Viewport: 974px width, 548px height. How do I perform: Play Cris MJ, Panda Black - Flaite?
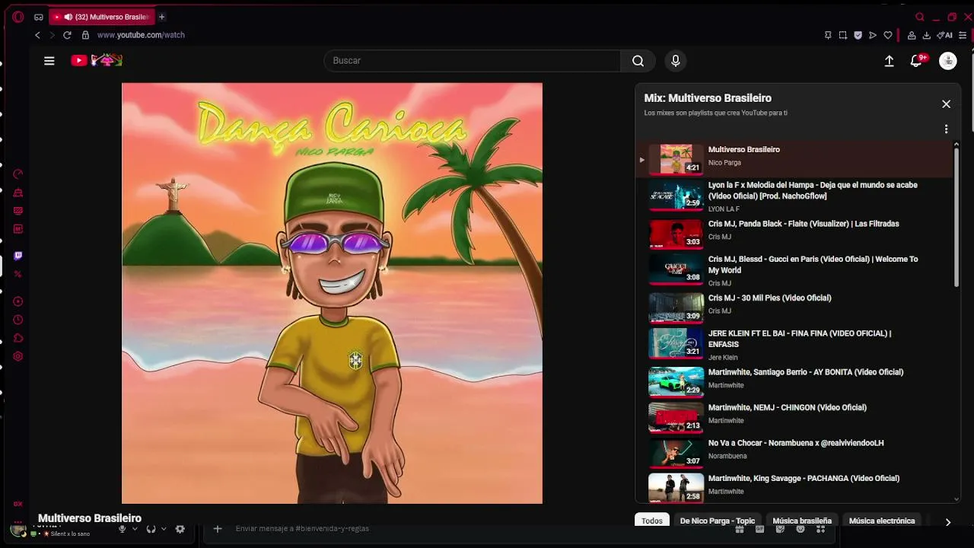pyautogui.click(x=793, y=233)
